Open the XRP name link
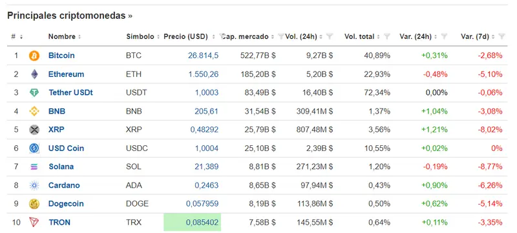Screen dimensions: 517x233 [x=56, y=130]
